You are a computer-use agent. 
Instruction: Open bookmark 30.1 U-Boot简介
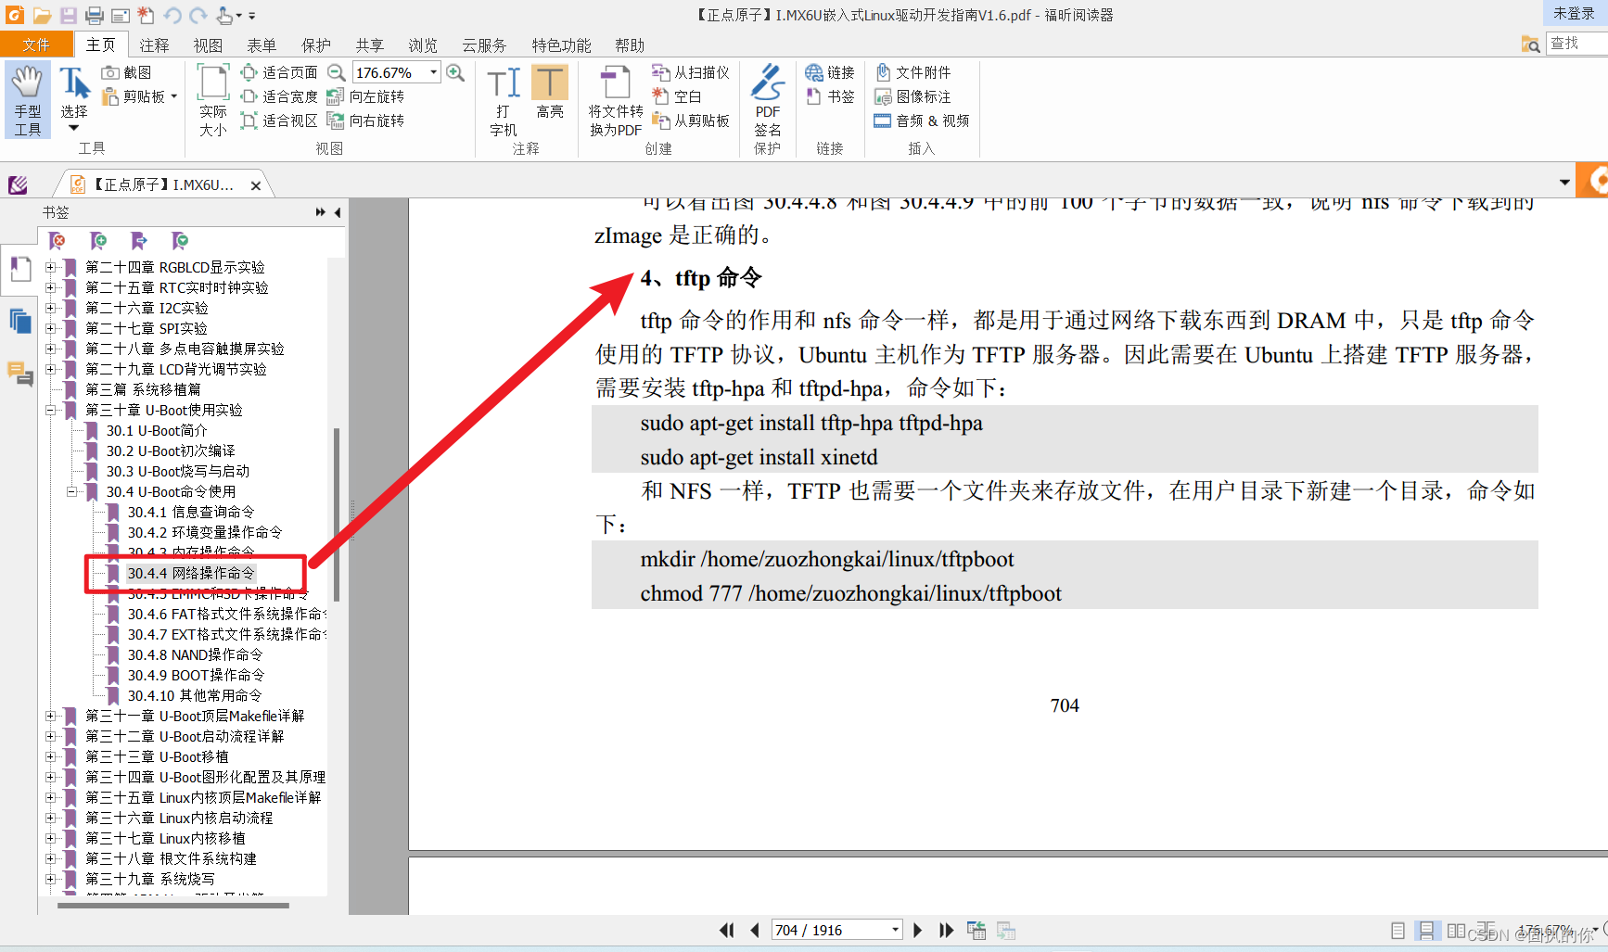point(157,430)
